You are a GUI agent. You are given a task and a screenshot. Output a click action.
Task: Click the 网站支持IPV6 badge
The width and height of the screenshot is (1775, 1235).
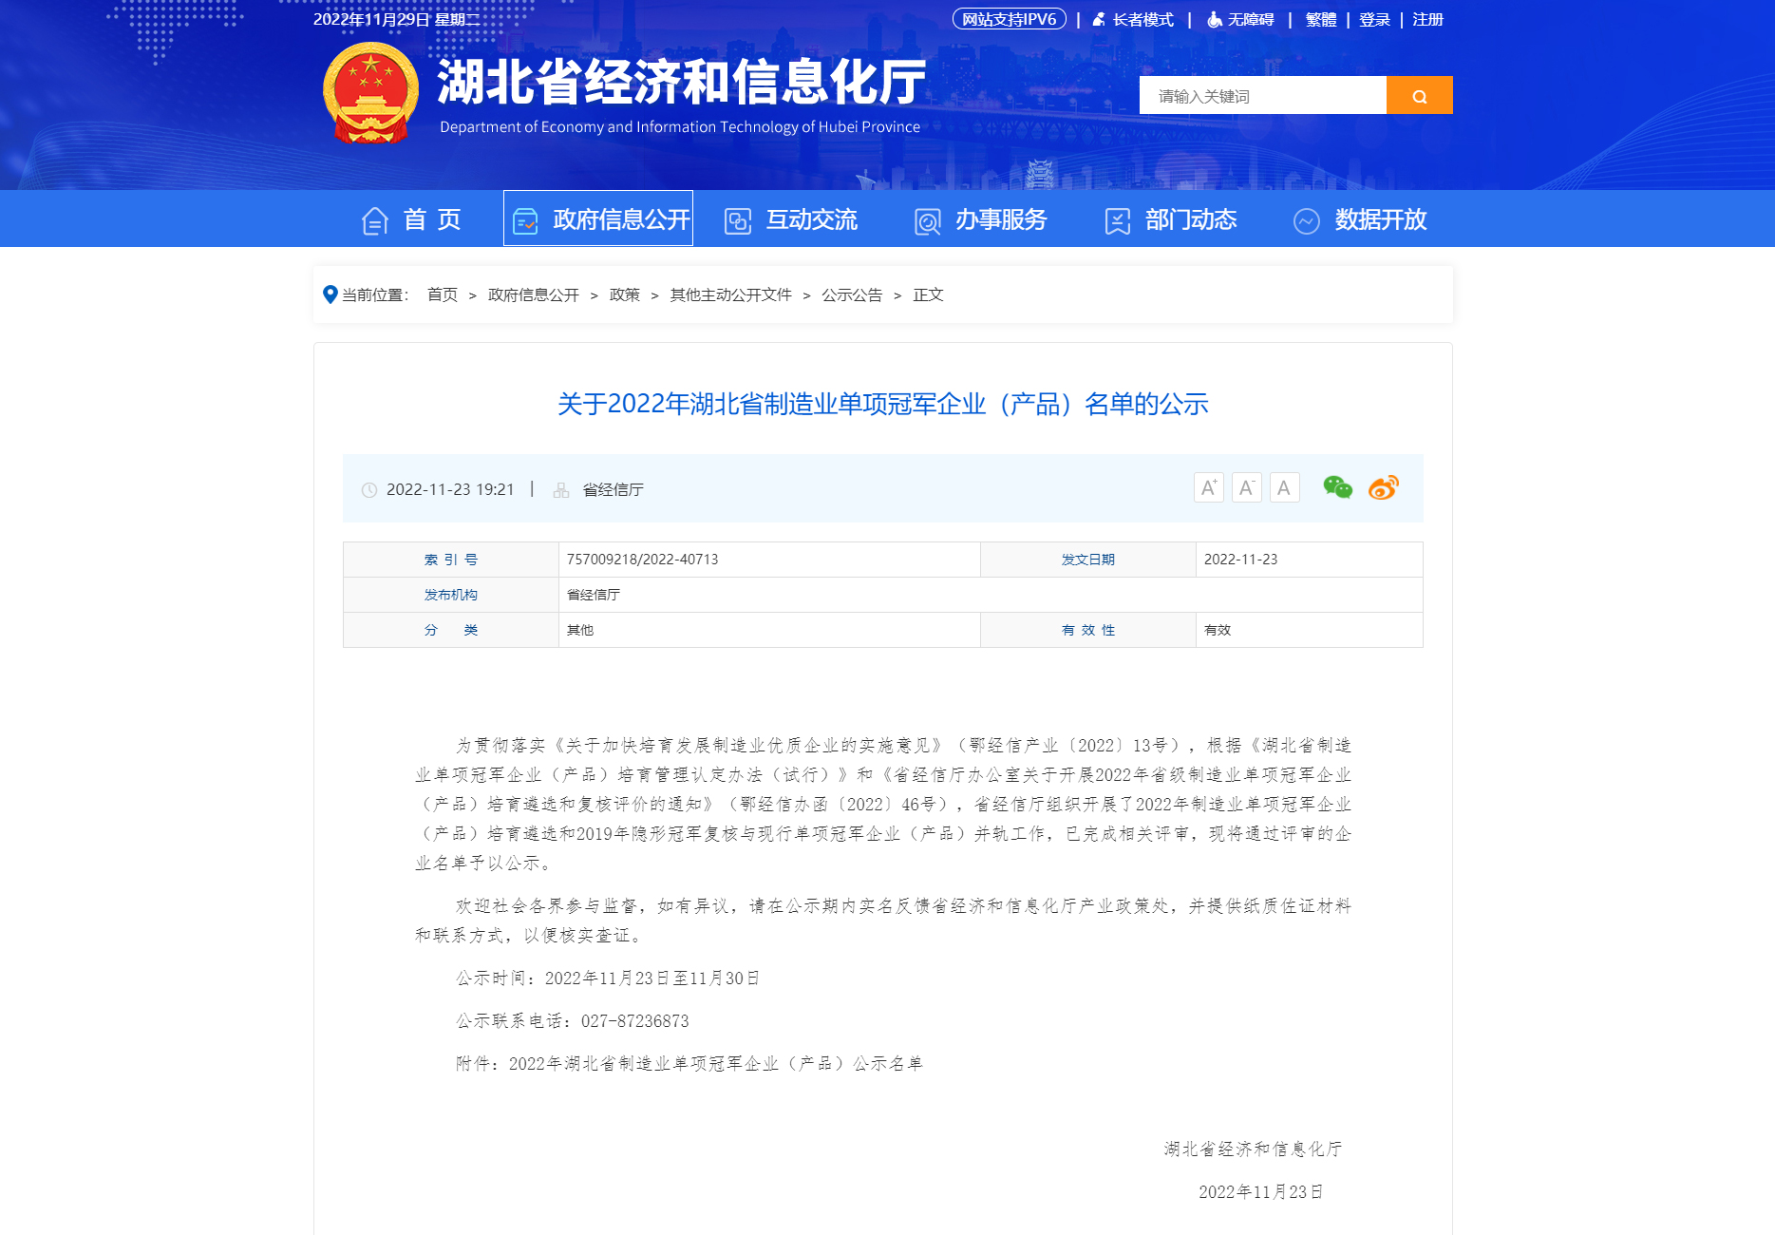tap(1009, 19)
